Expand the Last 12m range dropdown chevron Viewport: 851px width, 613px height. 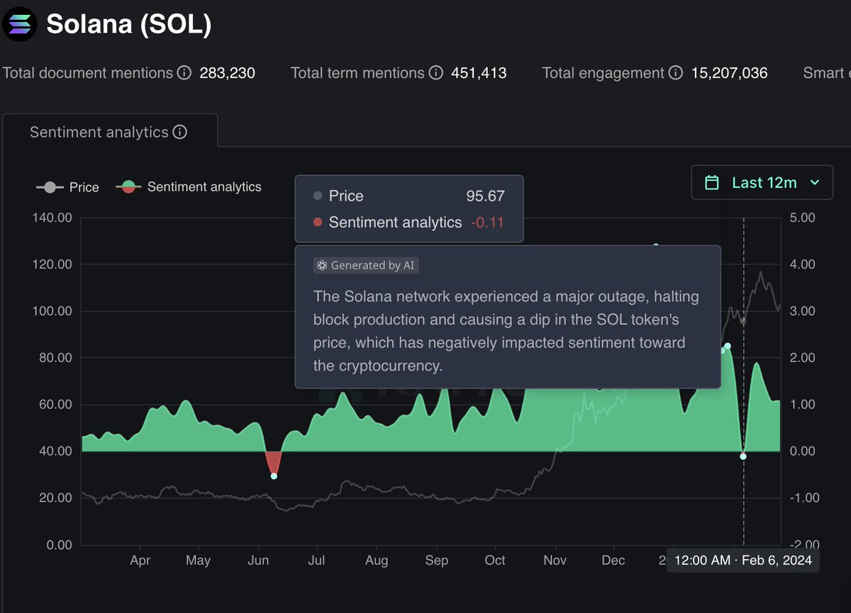[x=815, y=183]
